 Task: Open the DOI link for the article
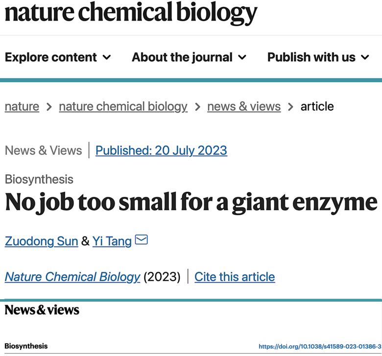coord(320,346)
